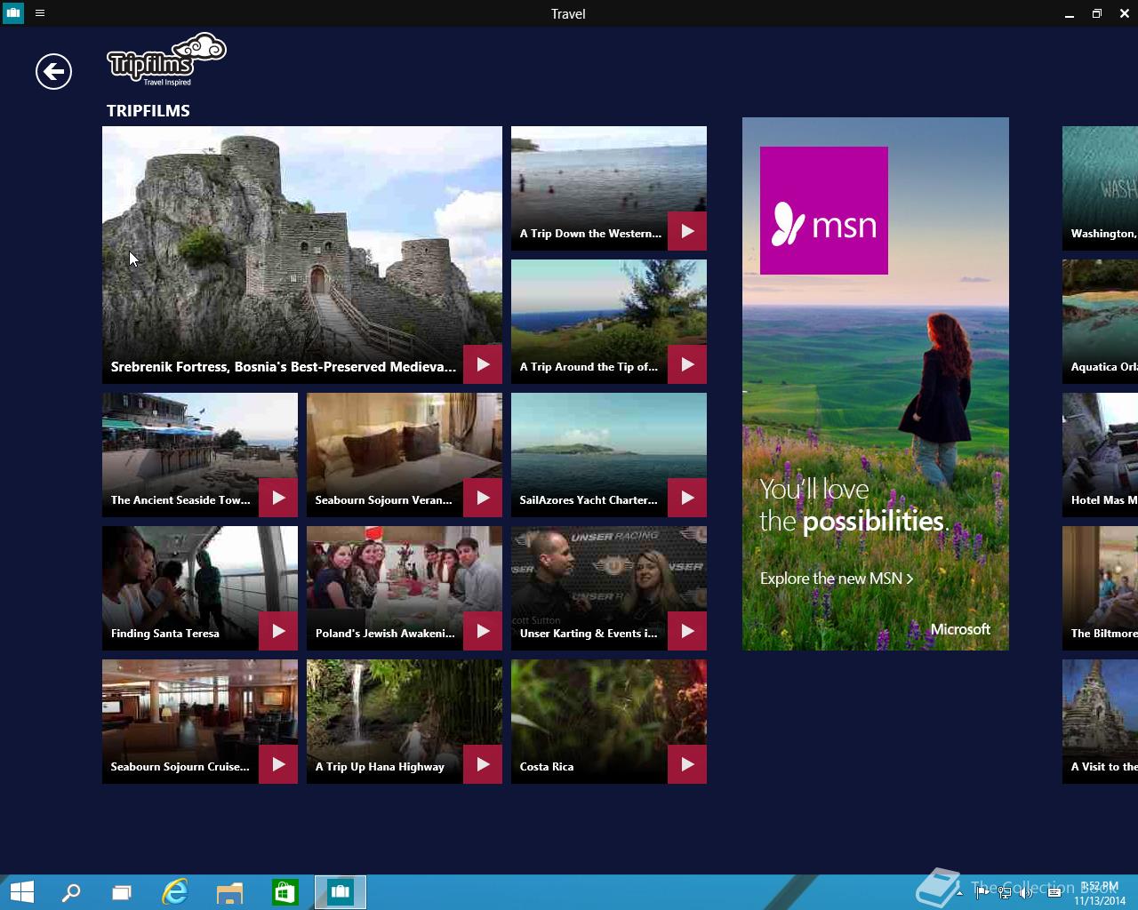Viewport: 1138px width, 910px height.
Task: Open the Aquatica Orlando tile
Action: 1100,322
